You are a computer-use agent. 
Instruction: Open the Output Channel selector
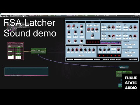click(x=113, y=52)
